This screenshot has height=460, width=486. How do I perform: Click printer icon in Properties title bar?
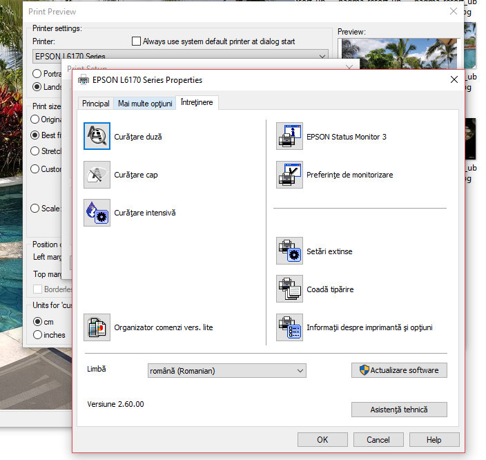pyautogui.click(x=83, y=79)
